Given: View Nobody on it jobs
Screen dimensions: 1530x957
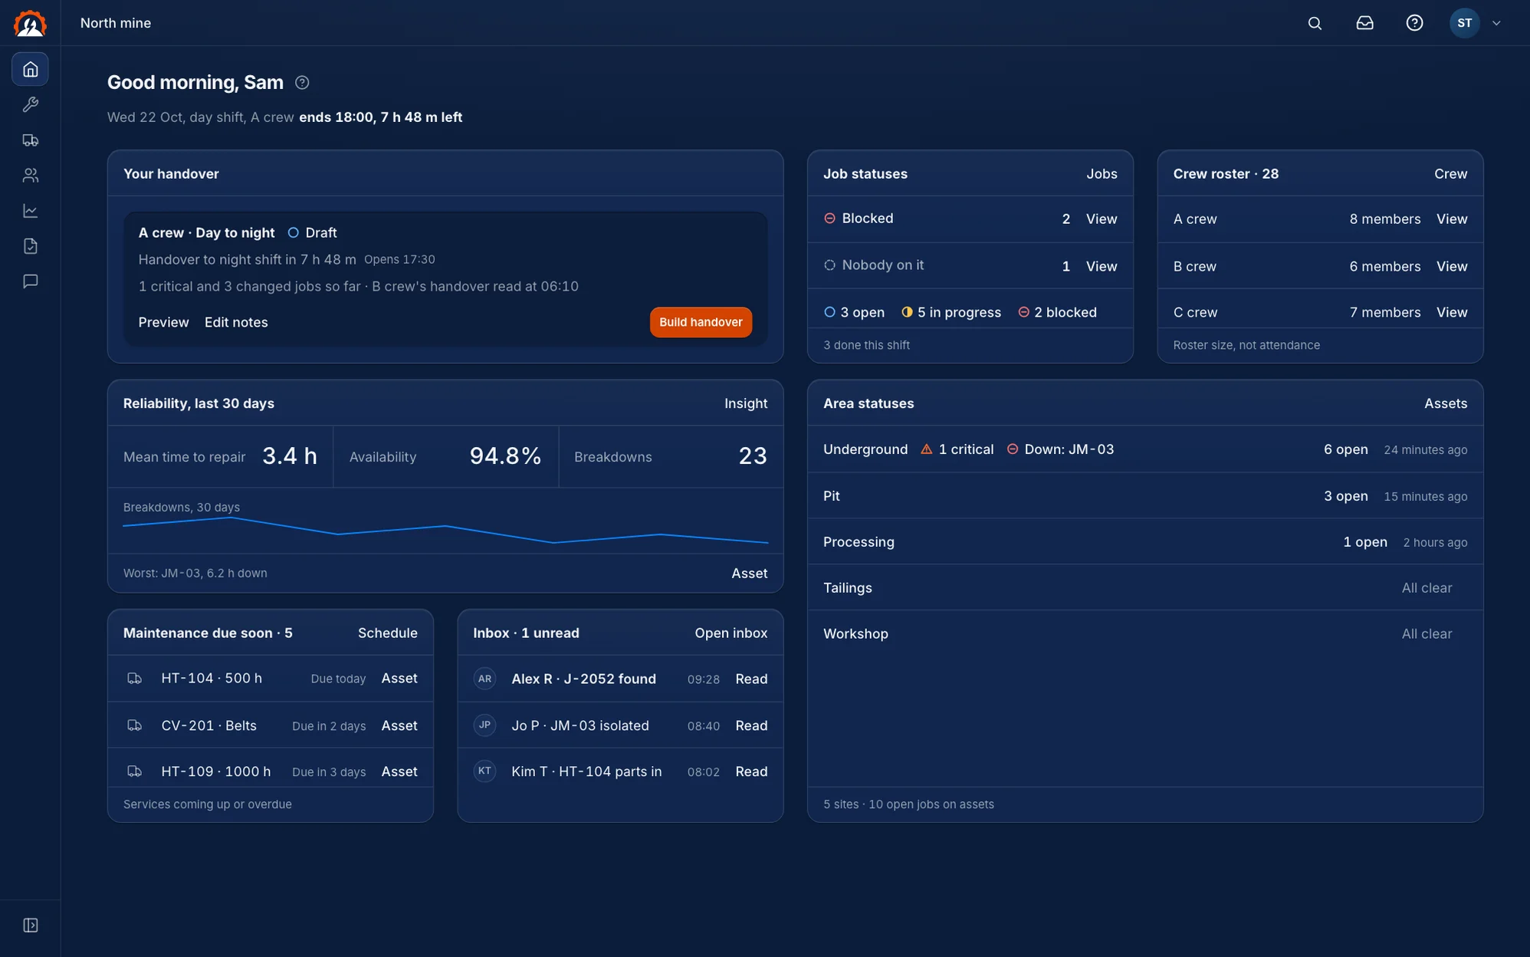Looking at the screenshot, I should tap(1102, 266).
